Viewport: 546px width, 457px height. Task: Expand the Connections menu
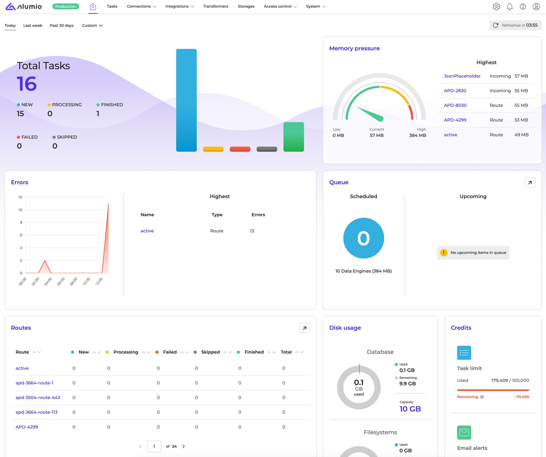pyautogui.click(x=141, y=6)
